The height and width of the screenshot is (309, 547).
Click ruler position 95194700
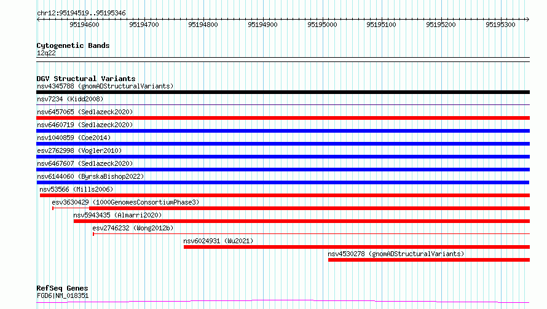[x=144, y=25]
